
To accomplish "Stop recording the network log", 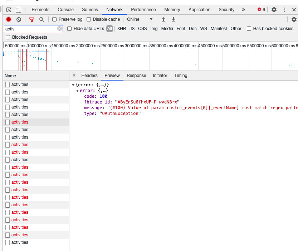I will click(9, 19).
